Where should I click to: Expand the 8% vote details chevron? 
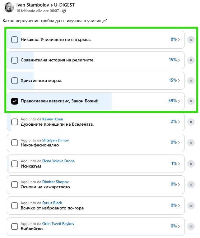click(x=175, y=39)
